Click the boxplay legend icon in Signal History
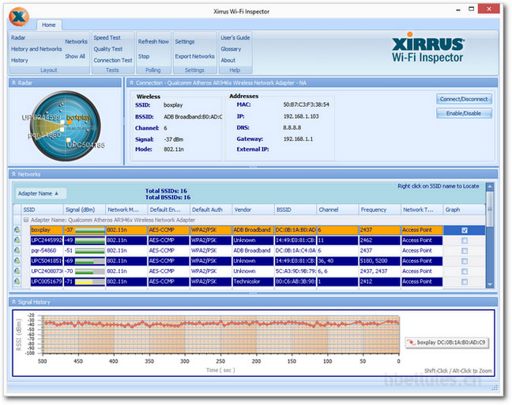Viewport: 512px width, 405px height. coord(411,343)
